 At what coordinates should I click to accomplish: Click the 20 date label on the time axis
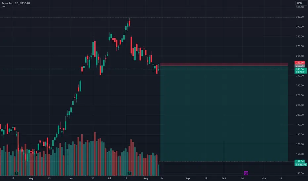pos(93,178)
